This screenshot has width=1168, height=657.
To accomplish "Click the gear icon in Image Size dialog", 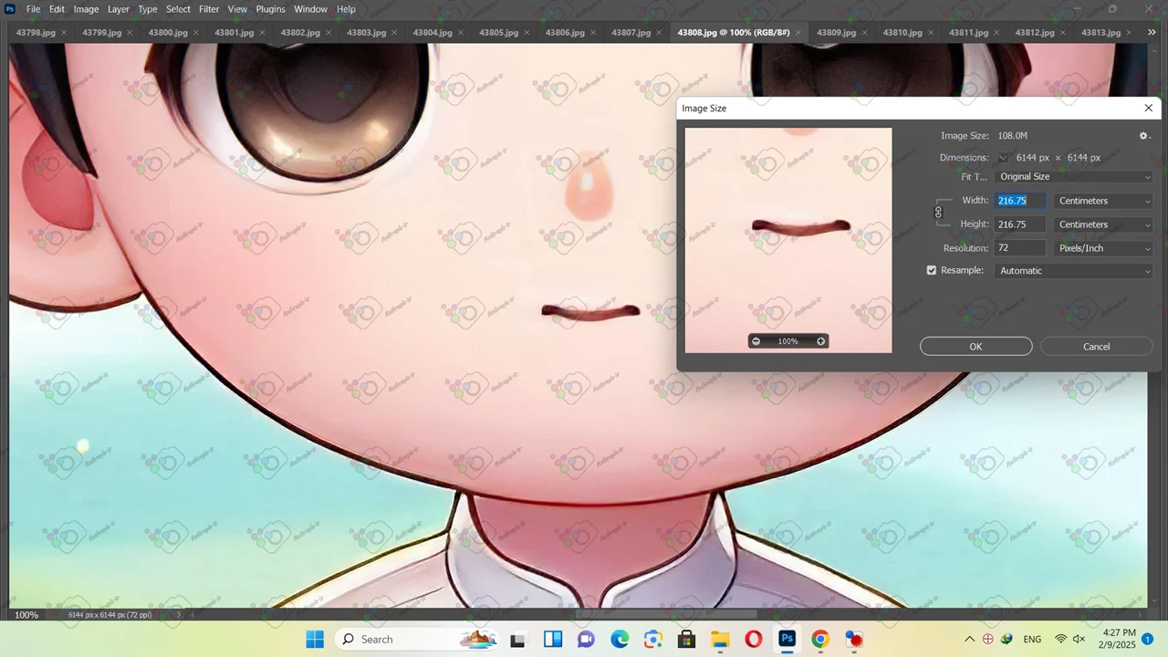I will pyautogui.click(x=1144, y=136).
